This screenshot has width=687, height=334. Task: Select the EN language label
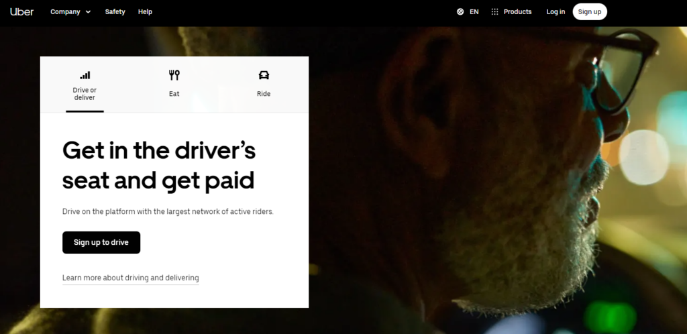[474, 11]
